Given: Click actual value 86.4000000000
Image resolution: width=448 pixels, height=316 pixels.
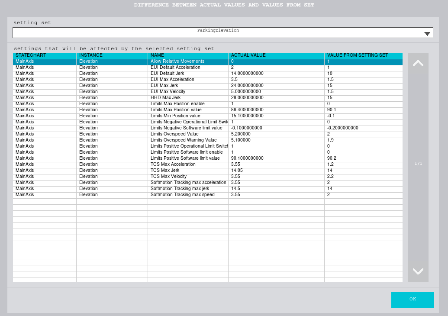Looking at the screenshot, I should point(247,110).
